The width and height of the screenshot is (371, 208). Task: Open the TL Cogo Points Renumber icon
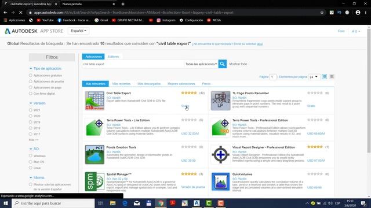tap(220, 101)
